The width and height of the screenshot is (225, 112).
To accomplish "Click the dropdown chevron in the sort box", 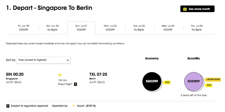I will tap(67, 60).
